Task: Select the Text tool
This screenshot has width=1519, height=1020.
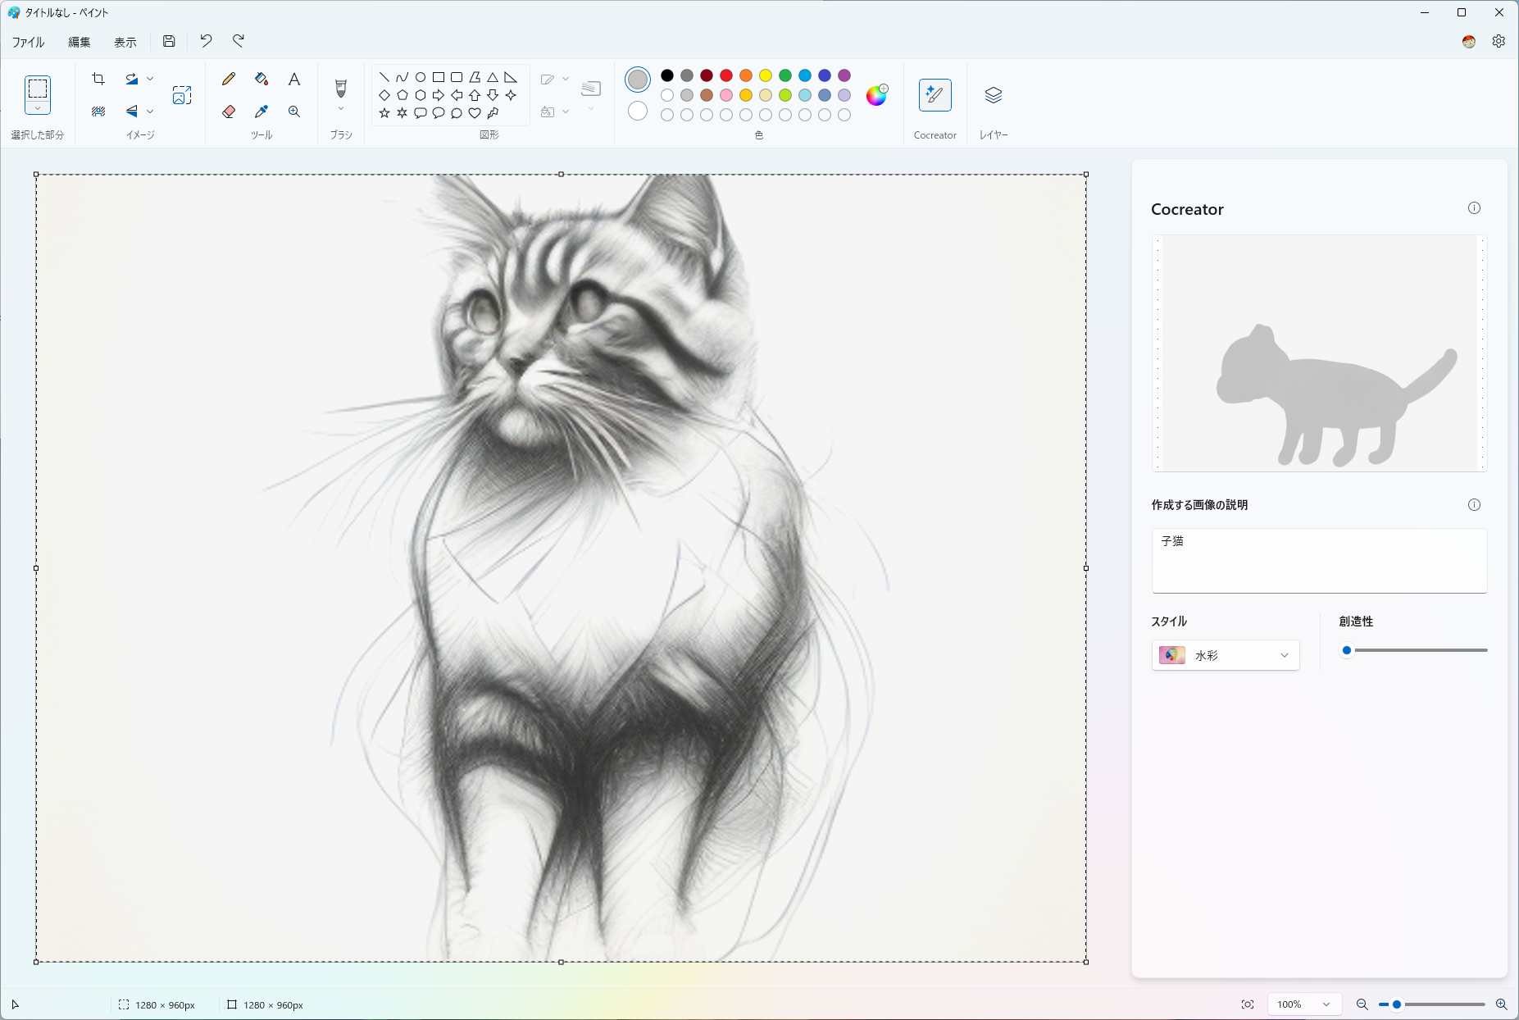Action: [293, 79]
